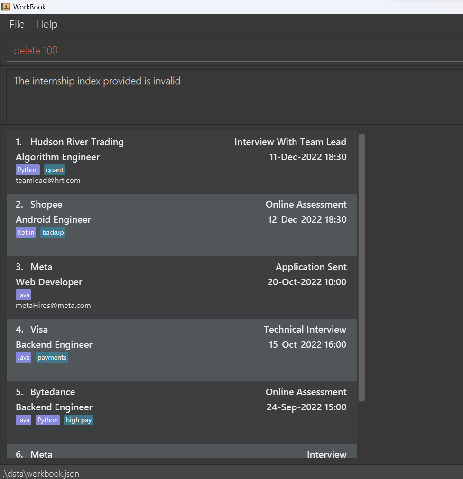Image resolution: width=463 pixels, height=479 pixels.
Task: Select the Meta company name in entry 3
Action: 41,267
